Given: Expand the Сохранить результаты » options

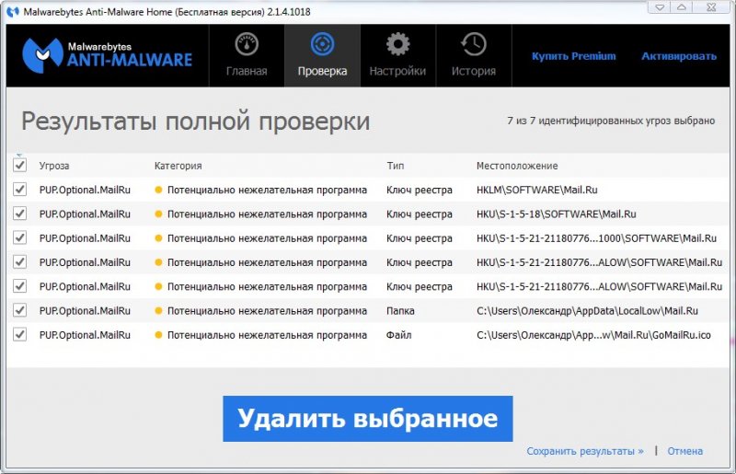Looking at the screenshot, I should coord(585,451).
